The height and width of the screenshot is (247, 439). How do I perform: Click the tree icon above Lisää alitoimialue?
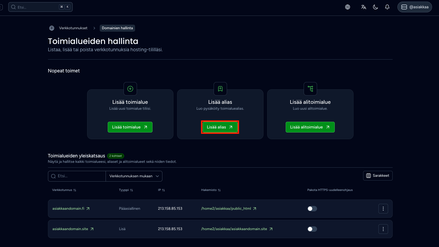coord(310,89)
